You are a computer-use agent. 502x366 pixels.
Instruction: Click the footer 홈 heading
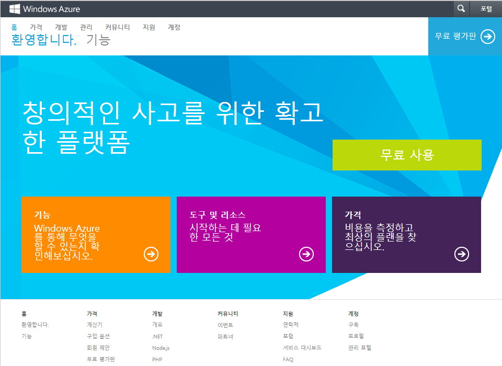[24, 314]
